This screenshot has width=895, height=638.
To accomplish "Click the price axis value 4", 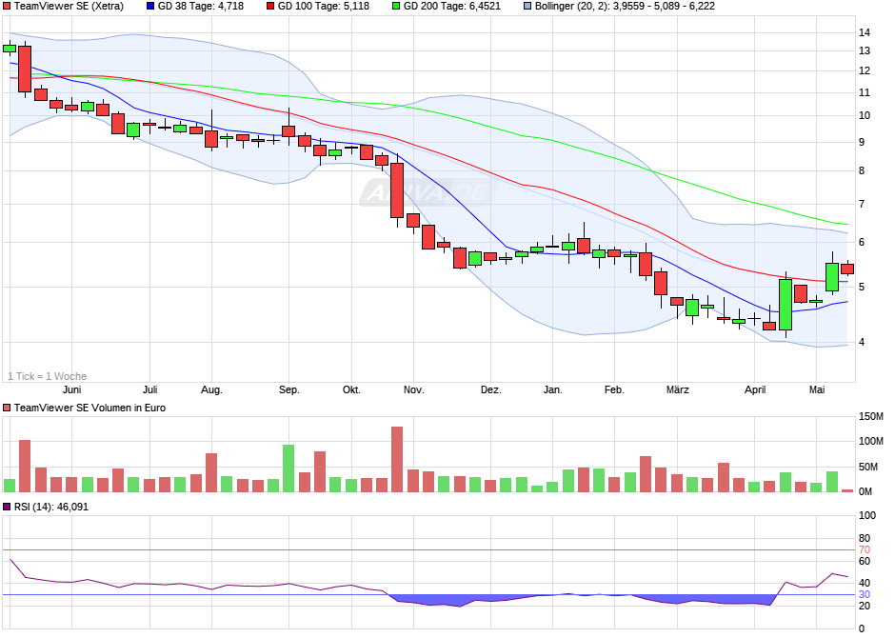I will (x=862, y=342).
